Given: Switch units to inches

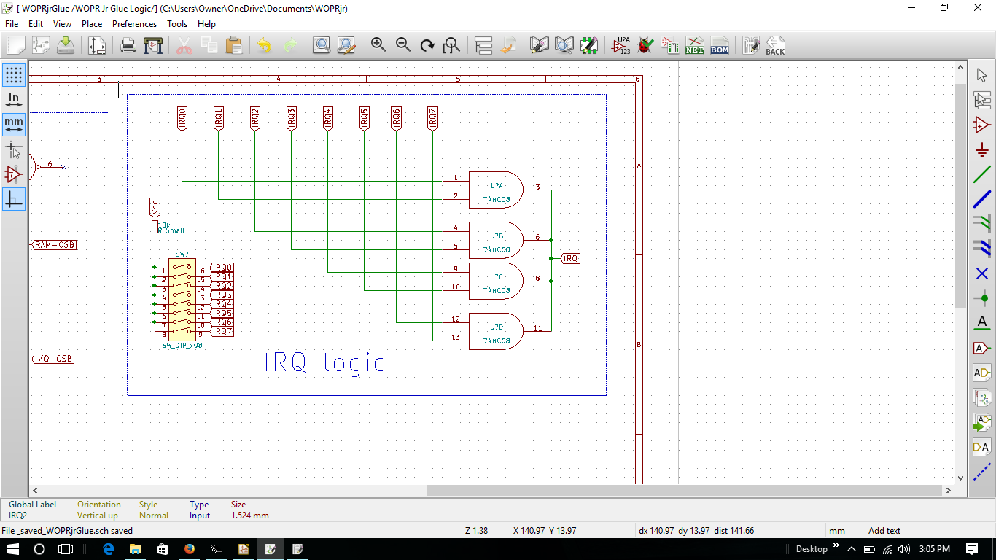Looking at the screenshot, I should 14,100.
